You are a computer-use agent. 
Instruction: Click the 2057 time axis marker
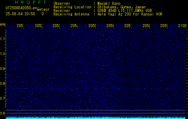point(128,26)
